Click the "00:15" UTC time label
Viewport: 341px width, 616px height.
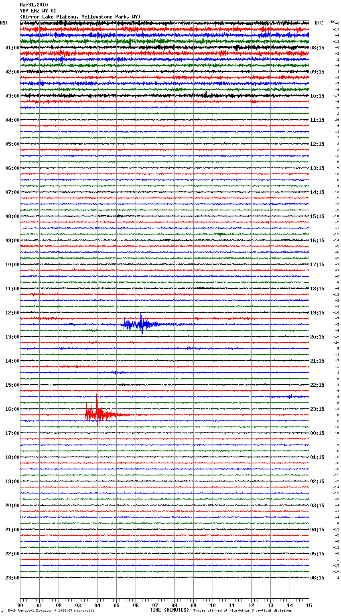317,433
